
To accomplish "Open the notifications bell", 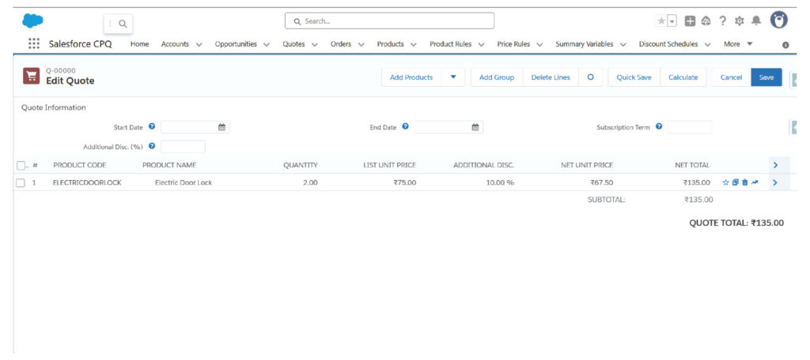I will (x=756, y=21).
